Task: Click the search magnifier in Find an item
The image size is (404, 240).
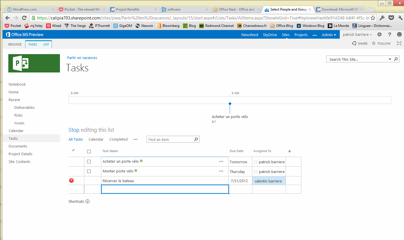Action: (x=196, y=139)
